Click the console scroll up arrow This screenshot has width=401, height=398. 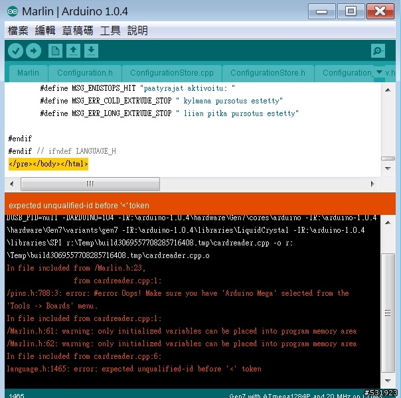click(388, 222)
